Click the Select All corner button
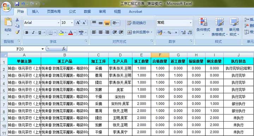The height and width of the screenshot is (136, 254). point(4,55)
